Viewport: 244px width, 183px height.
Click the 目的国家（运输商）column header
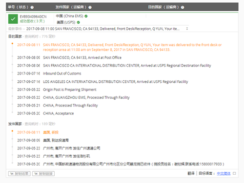(163, 7)
